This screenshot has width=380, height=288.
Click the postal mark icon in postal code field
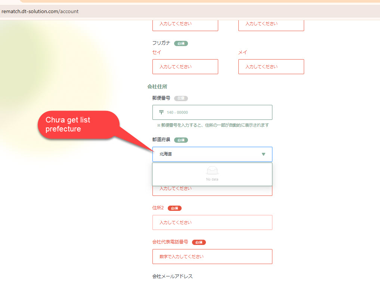161,112
